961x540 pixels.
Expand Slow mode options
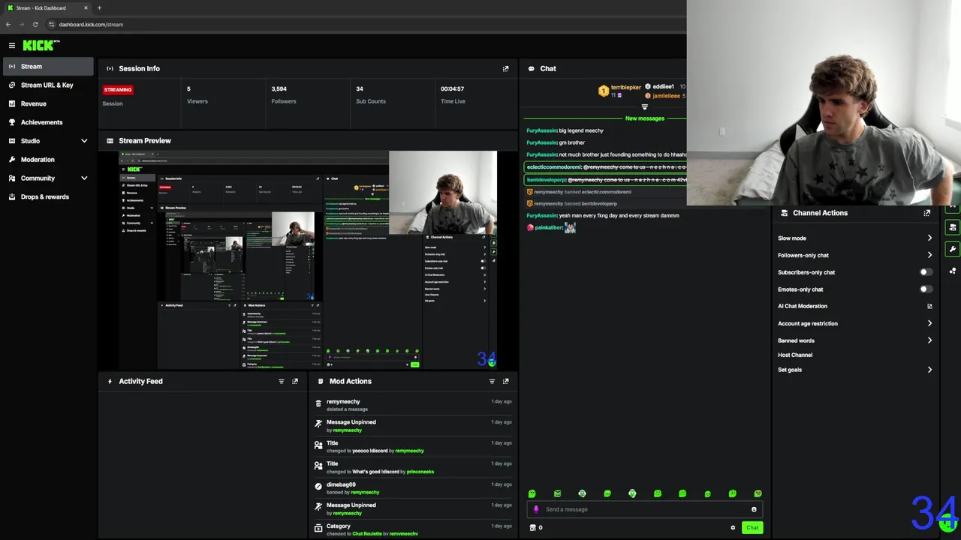(x=929, y=238)
